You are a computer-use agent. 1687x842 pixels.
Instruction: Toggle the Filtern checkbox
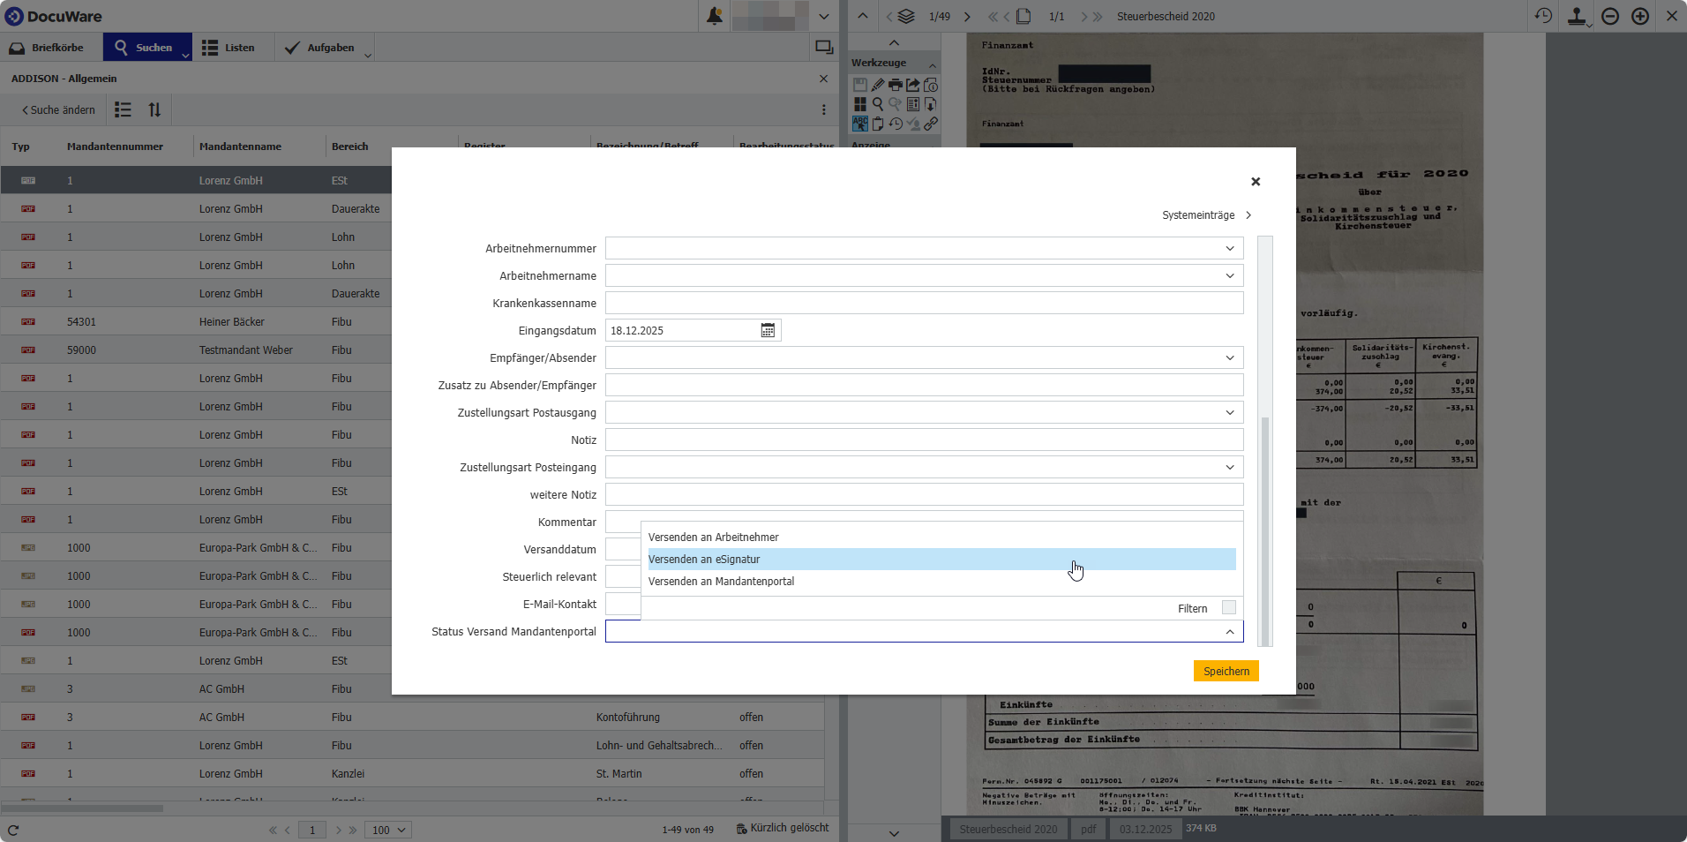tap(1229, 608)
